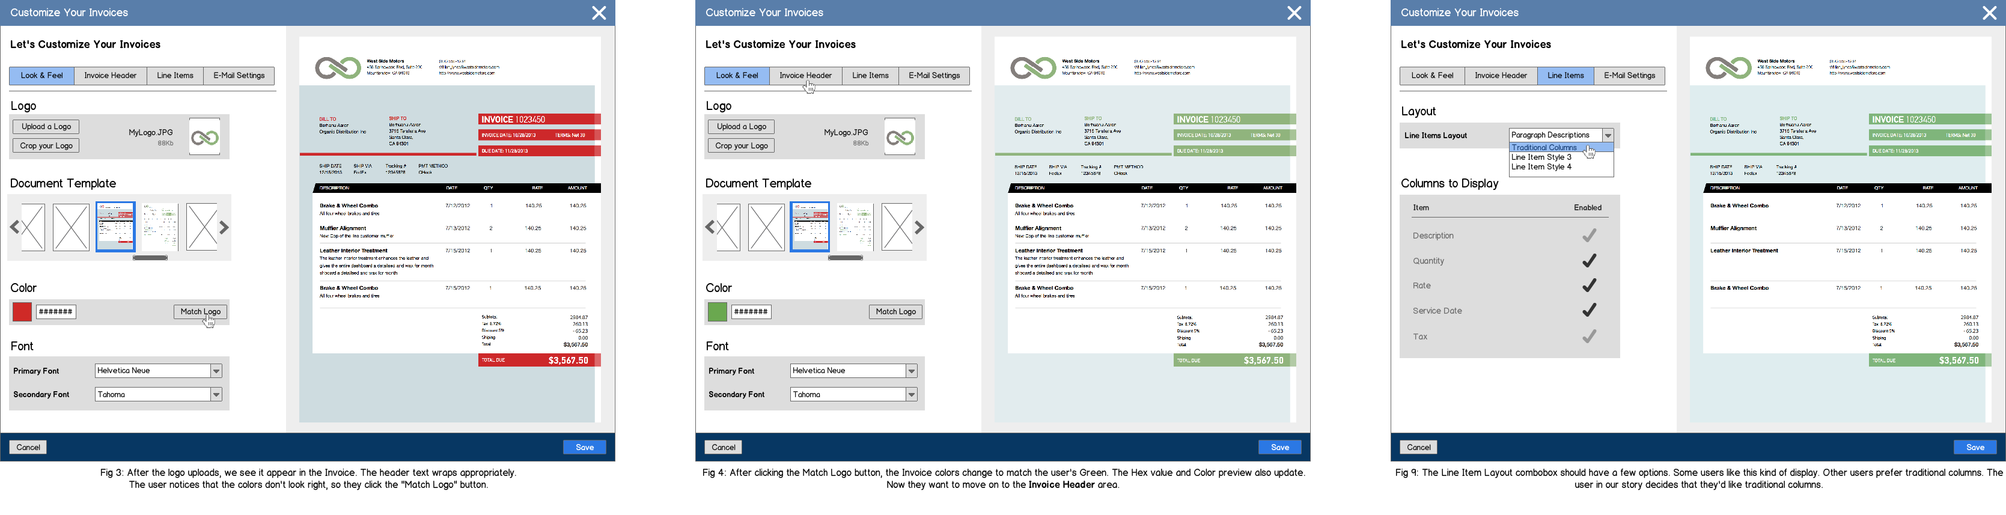Image resolution: width=2006 pixels, height=515 pixels.
Task: Choose Line Item Style 4 option in Fig 9
Action: 1561,166
